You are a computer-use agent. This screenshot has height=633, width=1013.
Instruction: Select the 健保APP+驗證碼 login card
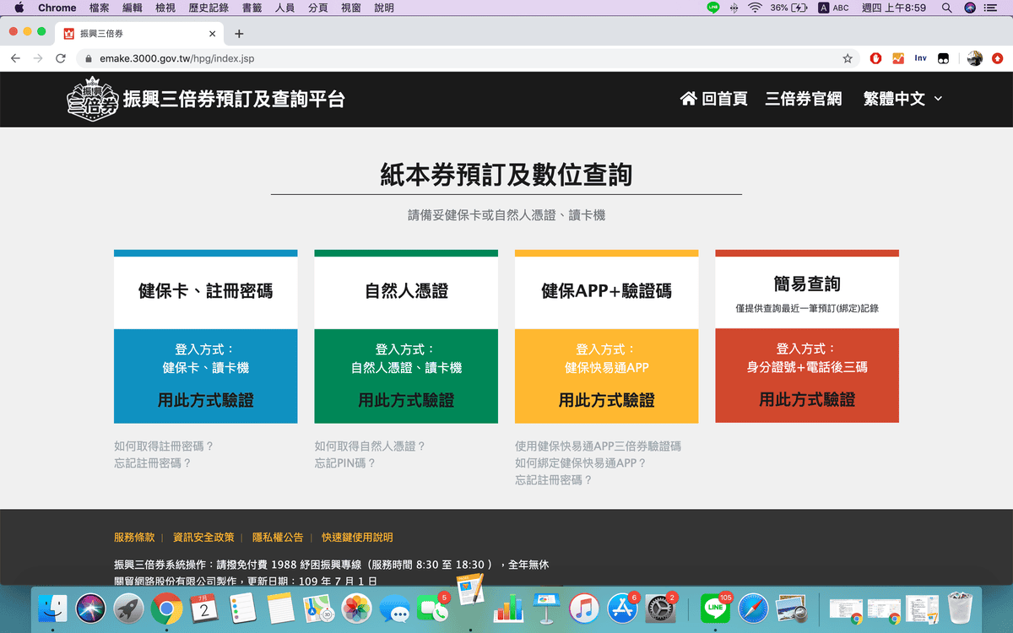click(x=606, y=338)
